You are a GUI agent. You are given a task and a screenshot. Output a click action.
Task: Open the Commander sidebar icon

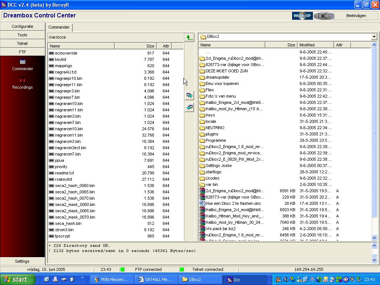[x=23, y=62]
